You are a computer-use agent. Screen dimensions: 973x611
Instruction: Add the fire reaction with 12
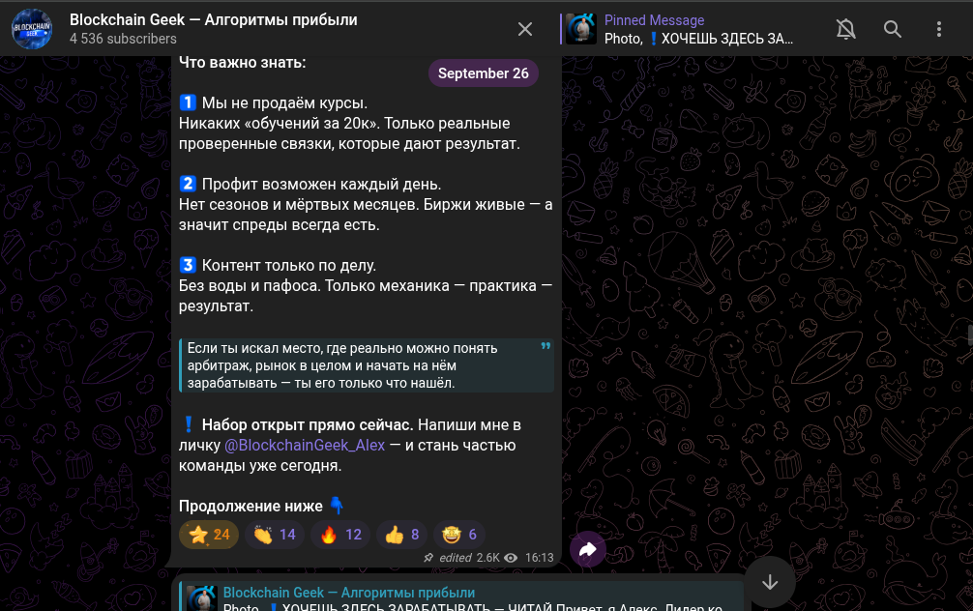tap(340, 535)
